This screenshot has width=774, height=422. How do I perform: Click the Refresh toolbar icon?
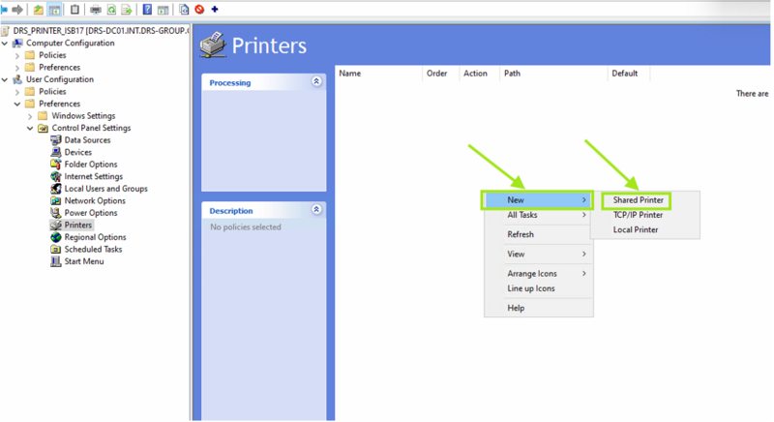tap(111, 10)
